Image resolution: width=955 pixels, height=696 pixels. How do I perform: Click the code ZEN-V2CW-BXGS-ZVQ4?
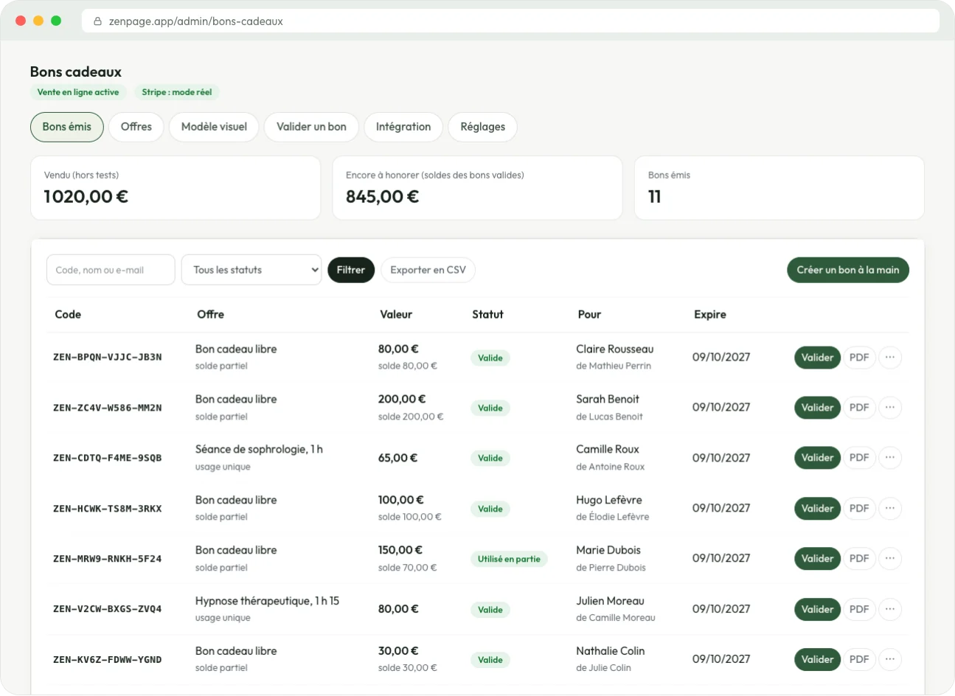coord(108,610)
